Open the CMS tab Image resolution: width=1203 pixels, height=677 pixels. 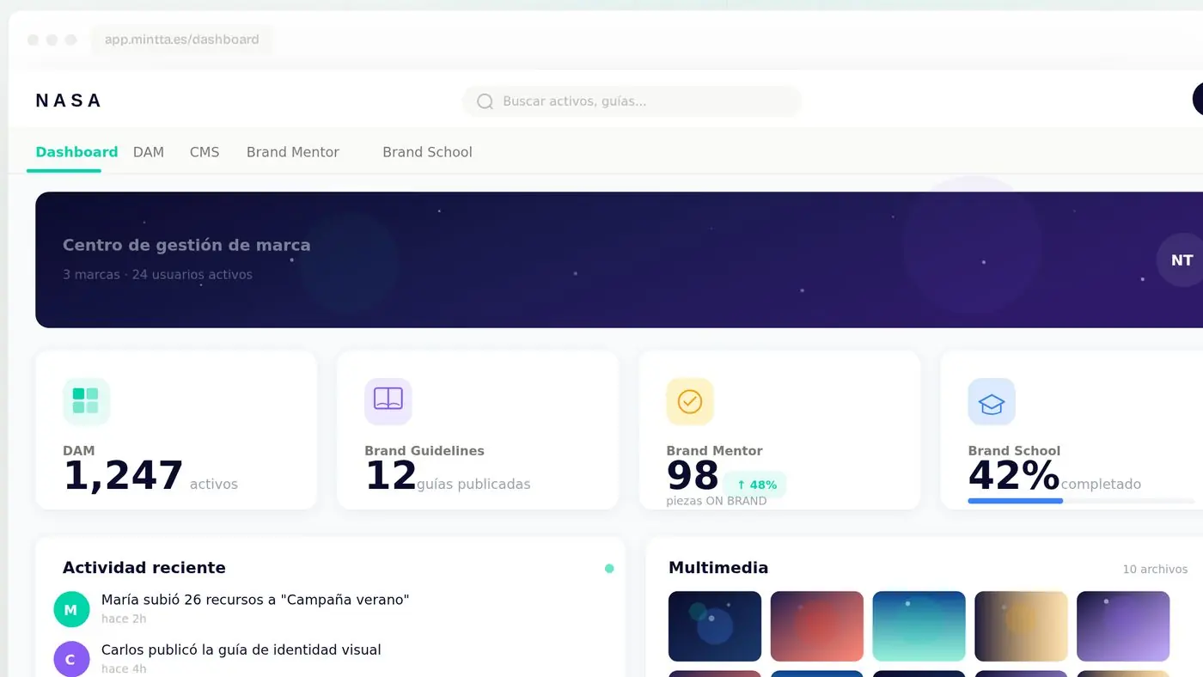pos(205,152)
